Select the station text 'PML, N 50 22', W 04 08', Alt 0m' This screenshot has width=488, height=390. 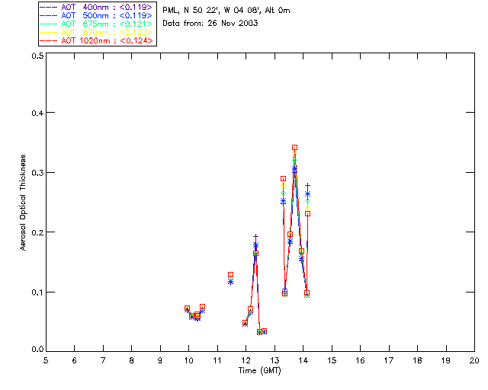point(226,10)
